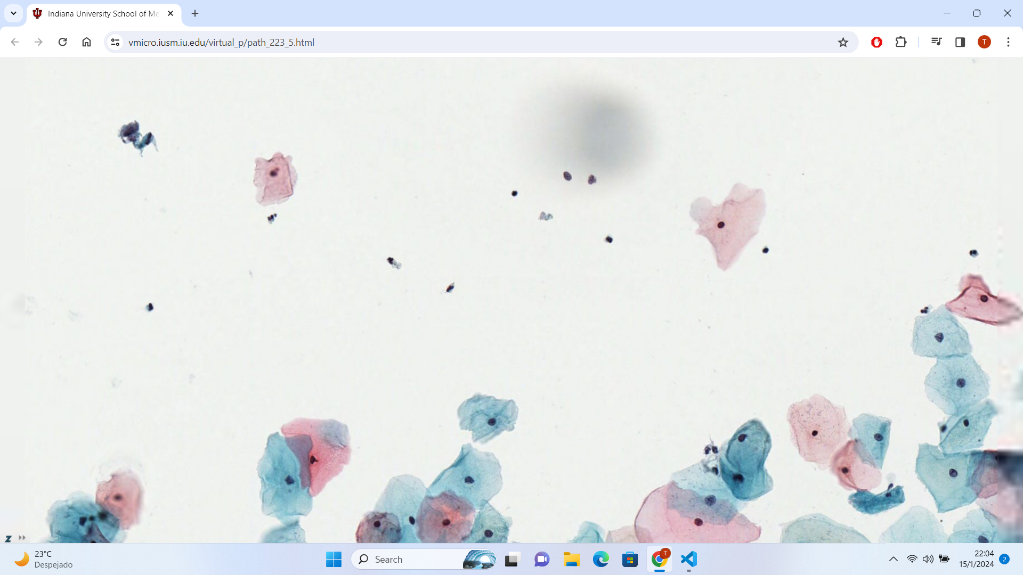Open a new tab
Image resolution: width=1023 pixels, height=575 pixels.
195,13
